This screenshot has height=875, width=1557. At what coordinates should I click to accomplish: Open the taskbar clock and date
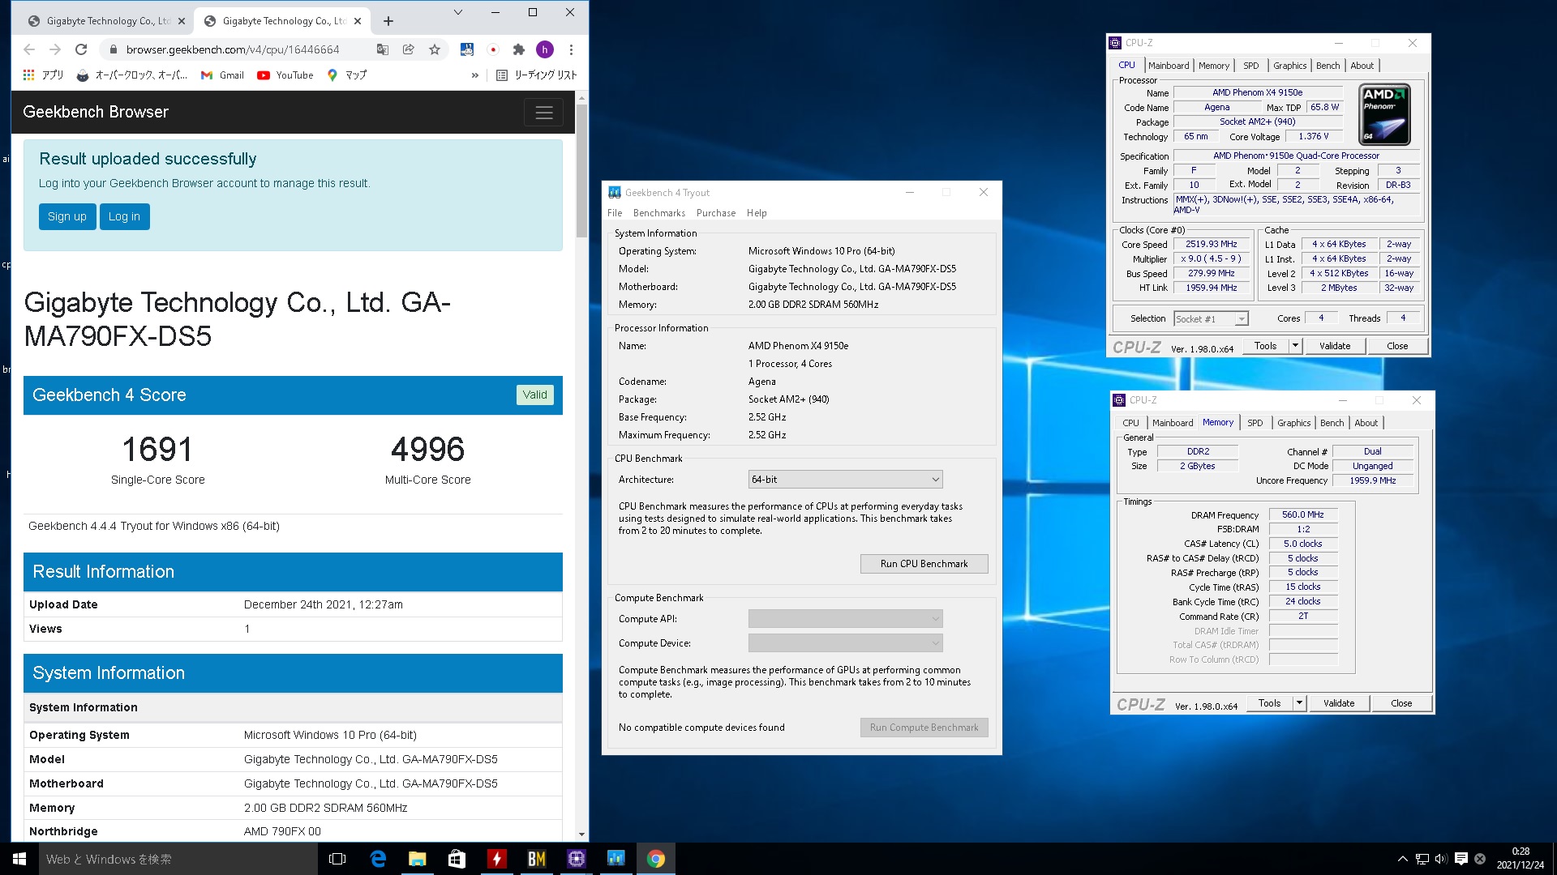point(1521,859)
